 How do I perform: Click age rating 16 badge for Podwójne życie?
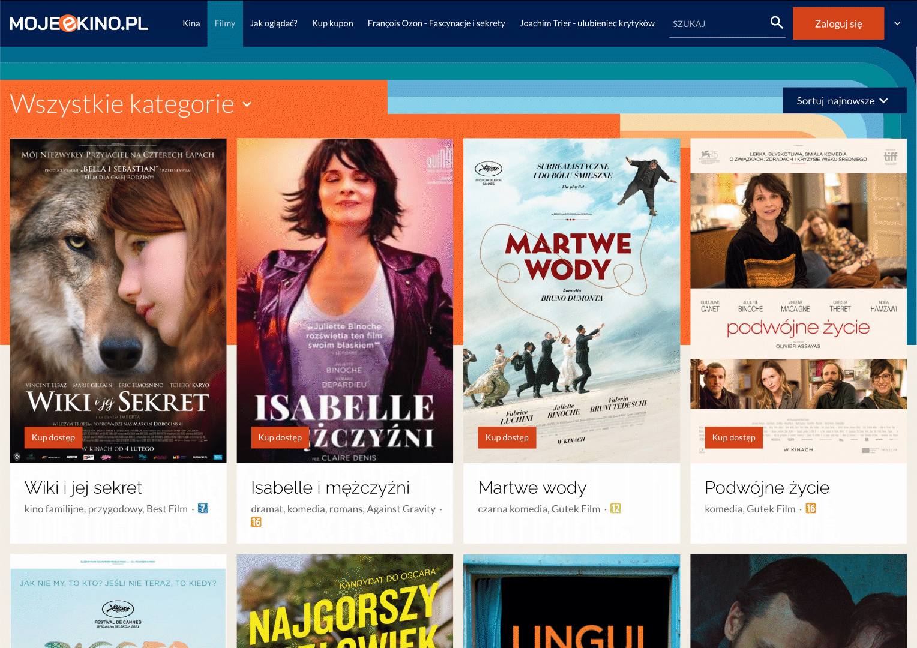point(810,508)
